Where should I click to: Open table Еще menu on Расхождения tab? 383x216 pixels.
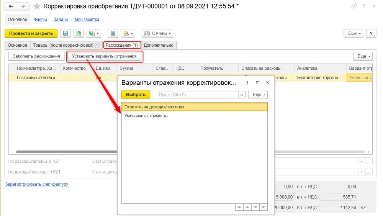pos(363,56)
